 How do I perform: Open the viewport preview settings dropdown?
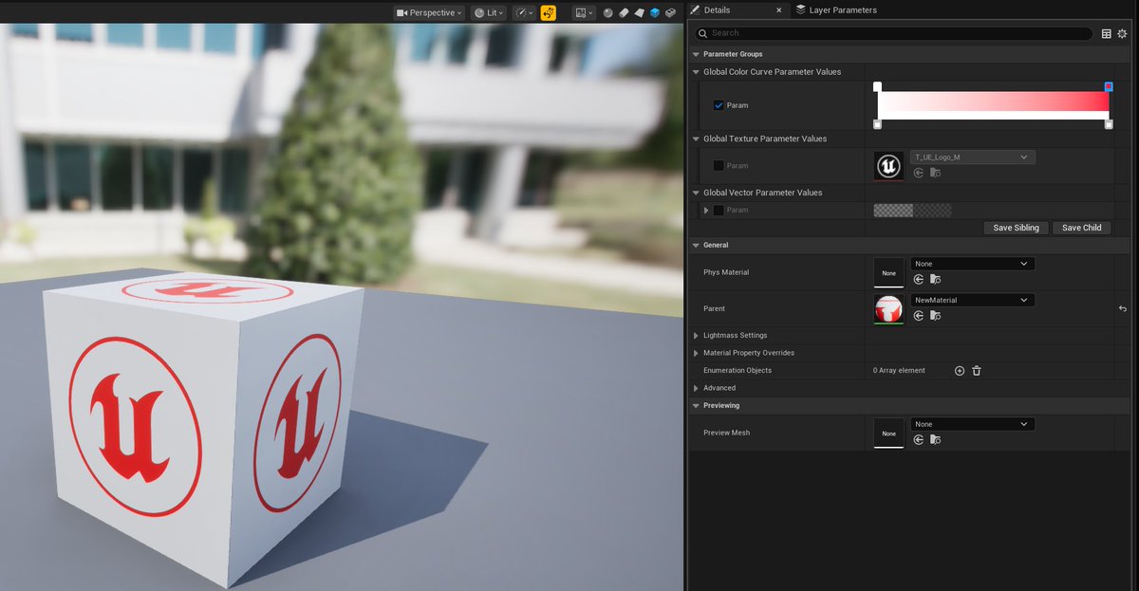584,12
